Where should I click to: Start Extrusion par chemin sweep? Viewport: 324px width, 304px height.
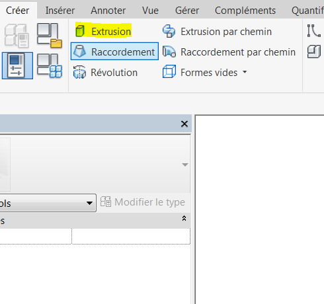(217, 31)
